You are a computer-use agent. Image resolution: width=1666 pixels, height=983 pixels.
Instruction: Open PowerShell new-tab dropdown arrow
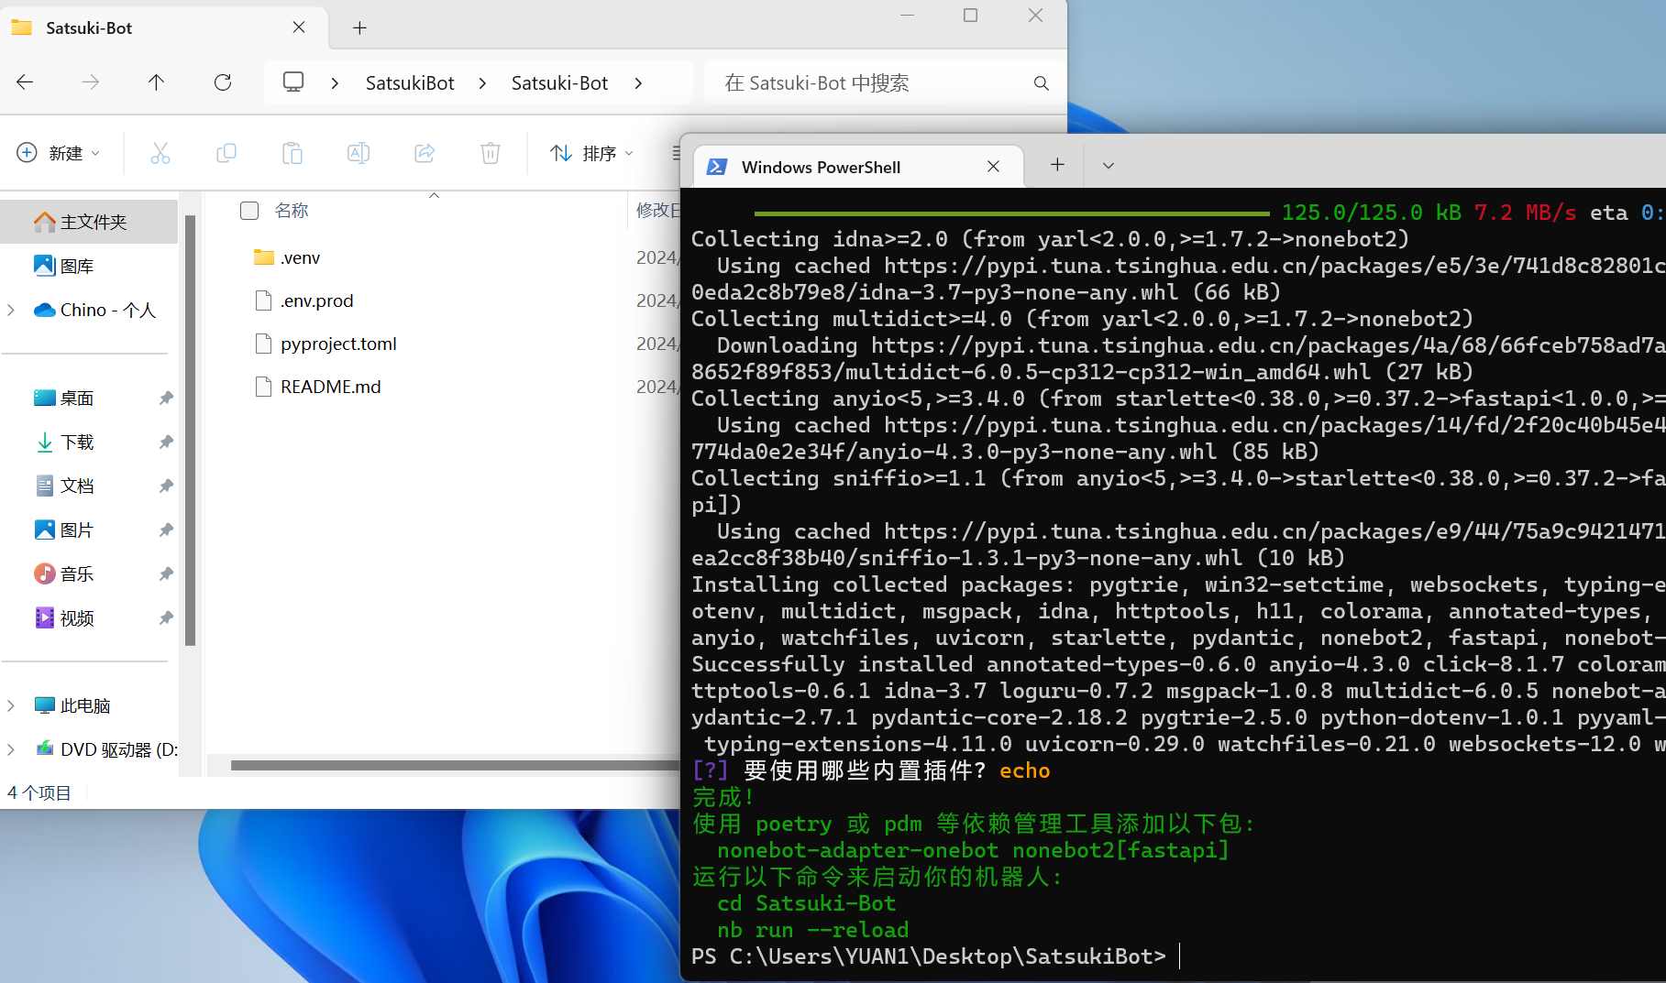(x=1108, y=166)
